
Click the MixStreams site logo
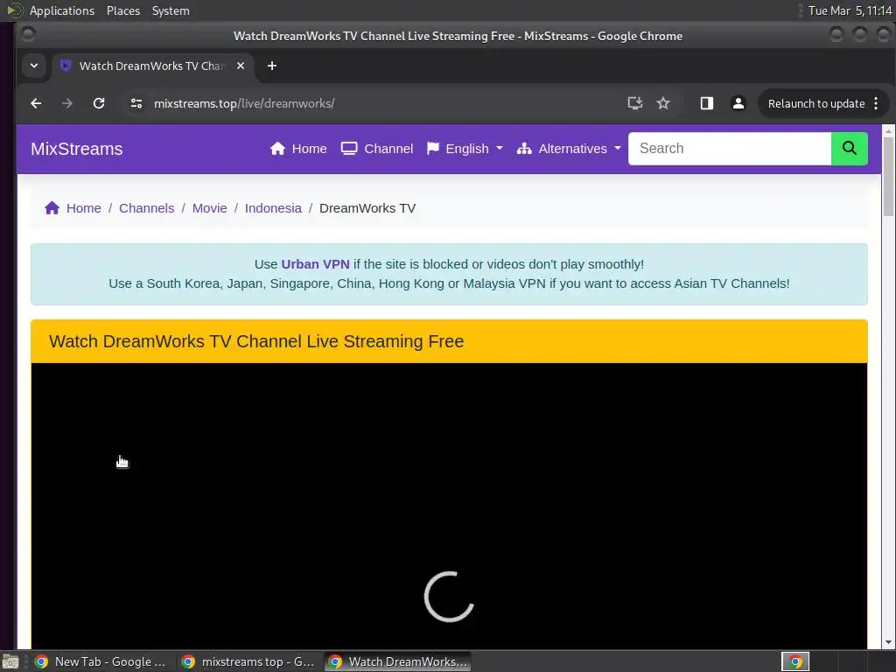77,149
